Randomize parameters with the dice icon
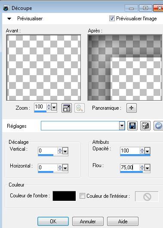This screenshot has height=228, width=163. pos(145,126)
